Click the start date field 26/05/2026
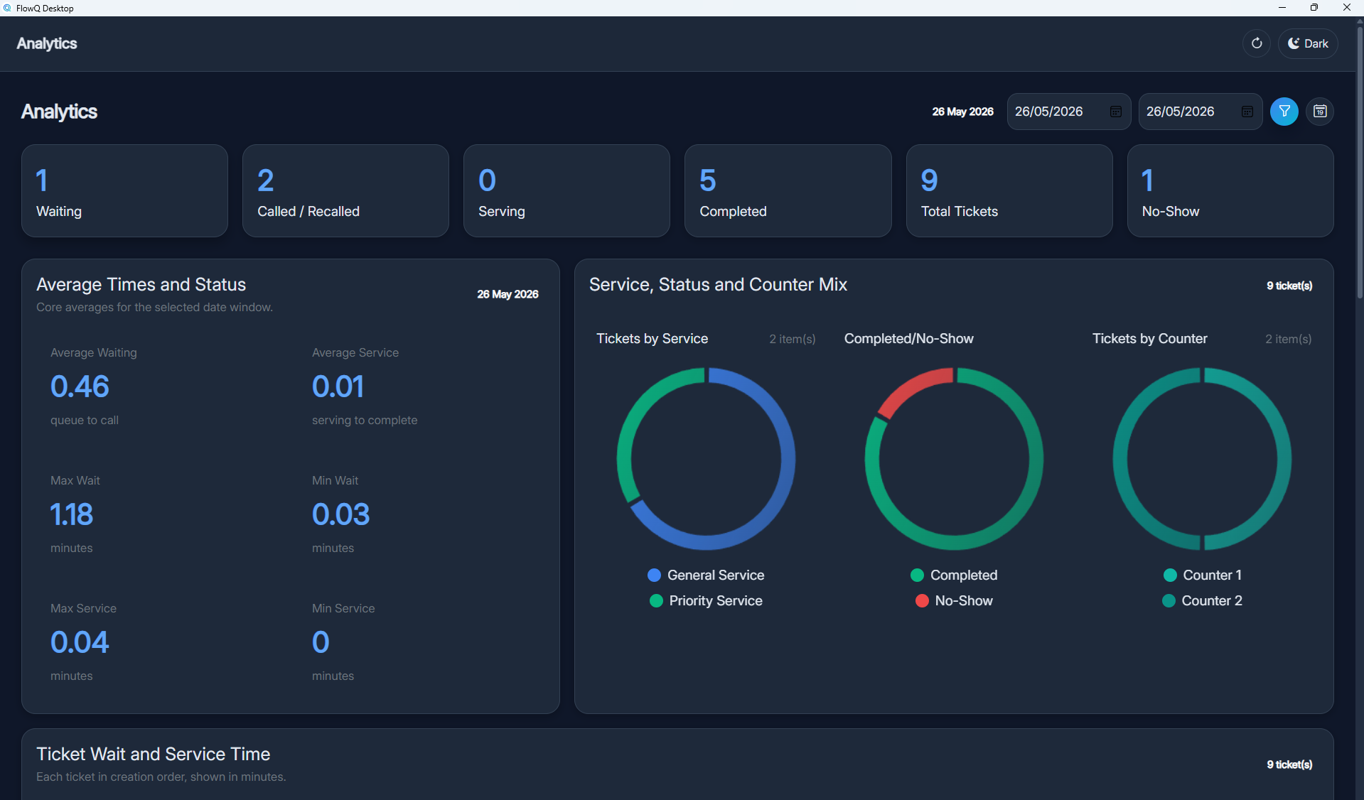Image resolution: width=1364 pixels, height=800 pixels. pyautogui.click(x=1068, y=112)
